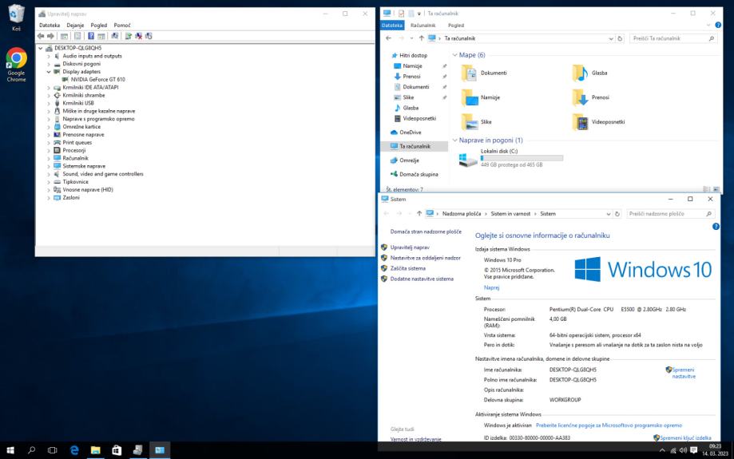Click Spremeni nastavitve link
This screenshot has height=459, width=734.
[684, 373]
